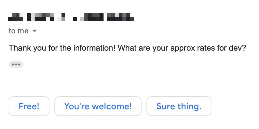Show trimmed content via the three-dot icon
This screenshot has height=129, width=259.
[16, 64]
